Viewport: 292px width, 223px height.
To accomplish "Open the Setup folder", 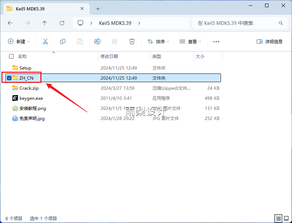I will coord(25,68).
